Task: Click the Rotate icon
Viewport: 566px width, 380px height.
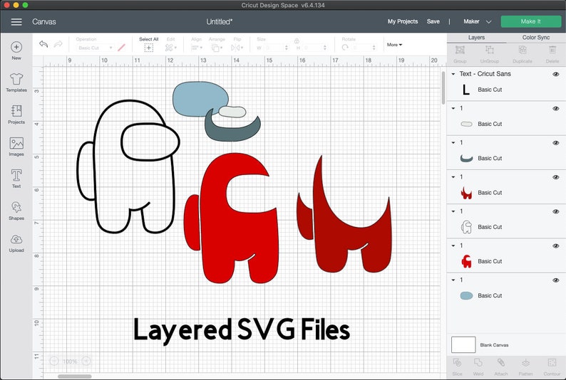Action: pyautogui.click(x=345, y=48)
